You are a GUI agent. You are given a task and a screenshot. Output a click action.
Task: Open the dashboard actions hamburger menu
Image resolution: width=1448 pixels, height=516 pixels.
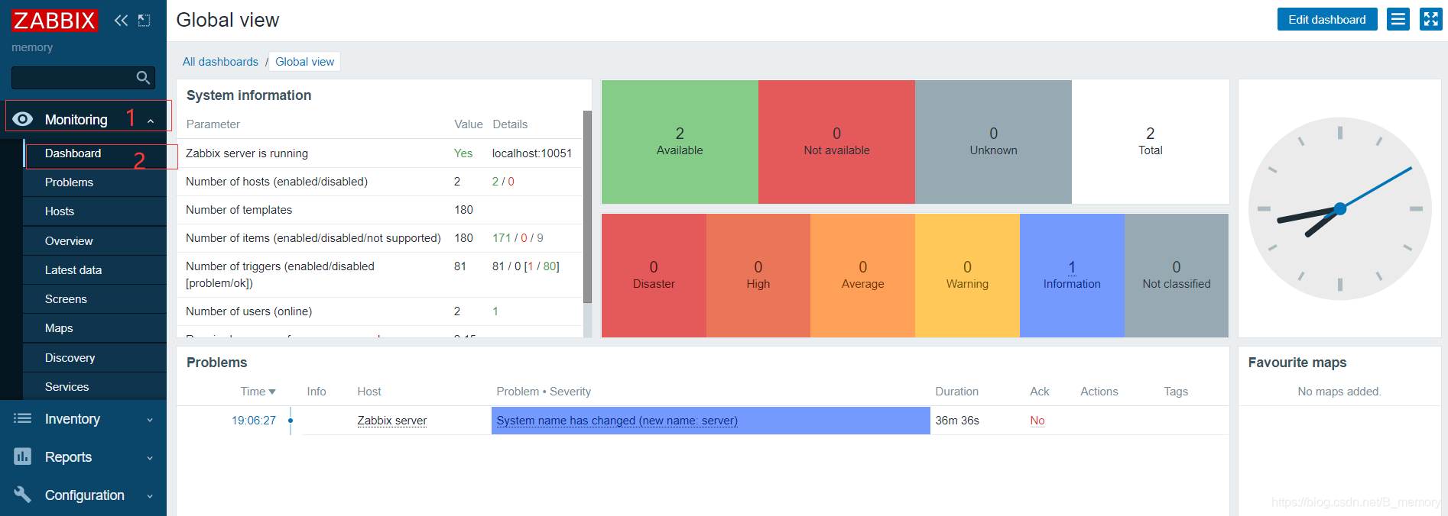[1398, 19]
